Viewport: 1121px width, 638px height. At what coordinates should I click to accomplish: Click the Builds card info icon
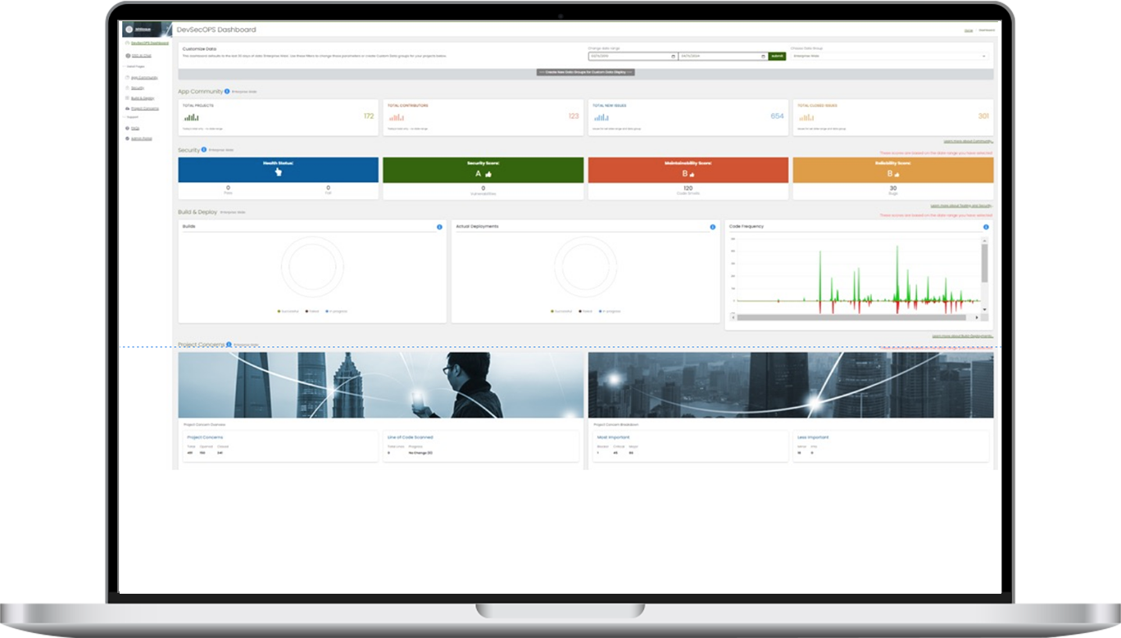(x=439, y=227)
